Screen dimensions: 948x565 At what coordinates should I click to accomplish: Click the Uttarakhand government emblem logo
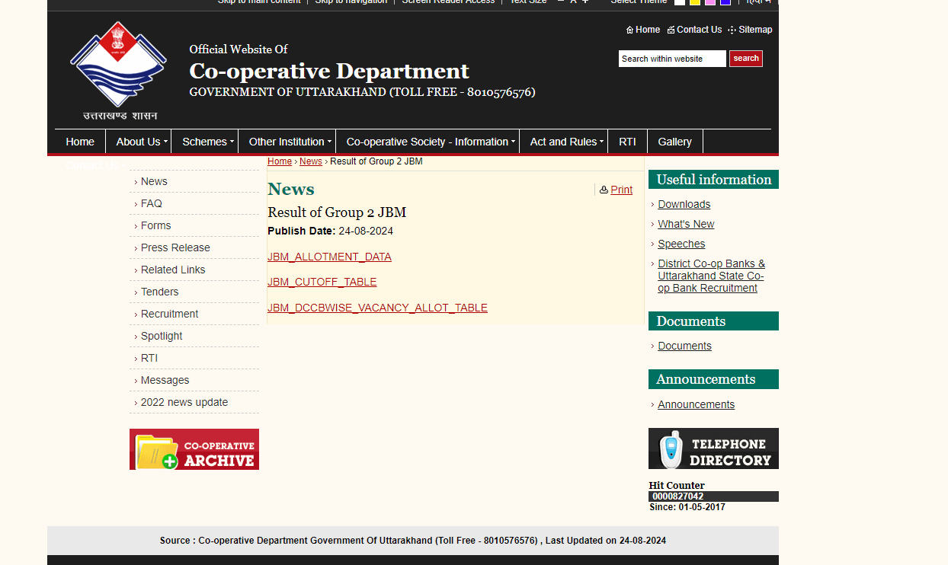pyautogui.click(x=118, y=70)
